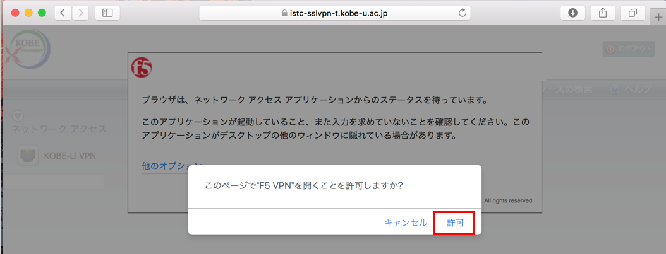Click the KOBE-U VPN network icon

pyautogui.click(x=28, y=156)
